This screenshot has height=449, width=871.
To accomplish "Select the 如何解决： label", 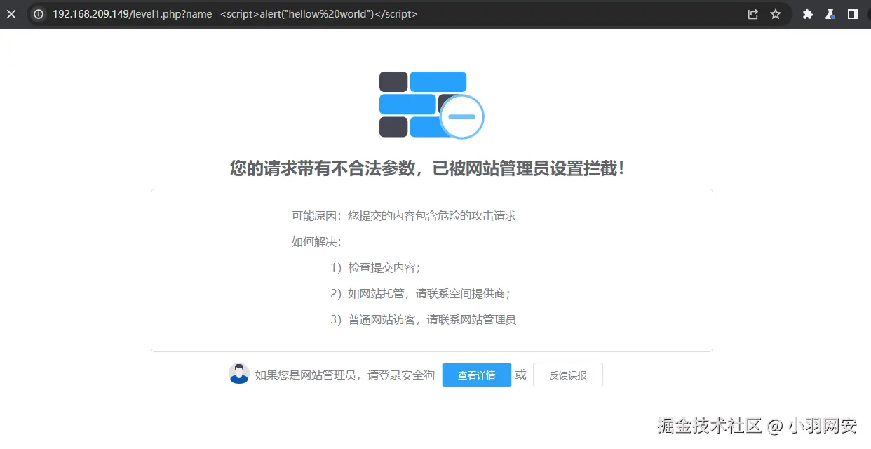I will point(316,242).
